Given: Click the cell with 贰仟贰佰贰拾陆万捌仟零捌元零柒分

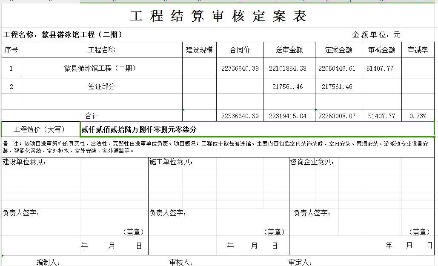Looking at the screenshot, I should click(139, 129).
